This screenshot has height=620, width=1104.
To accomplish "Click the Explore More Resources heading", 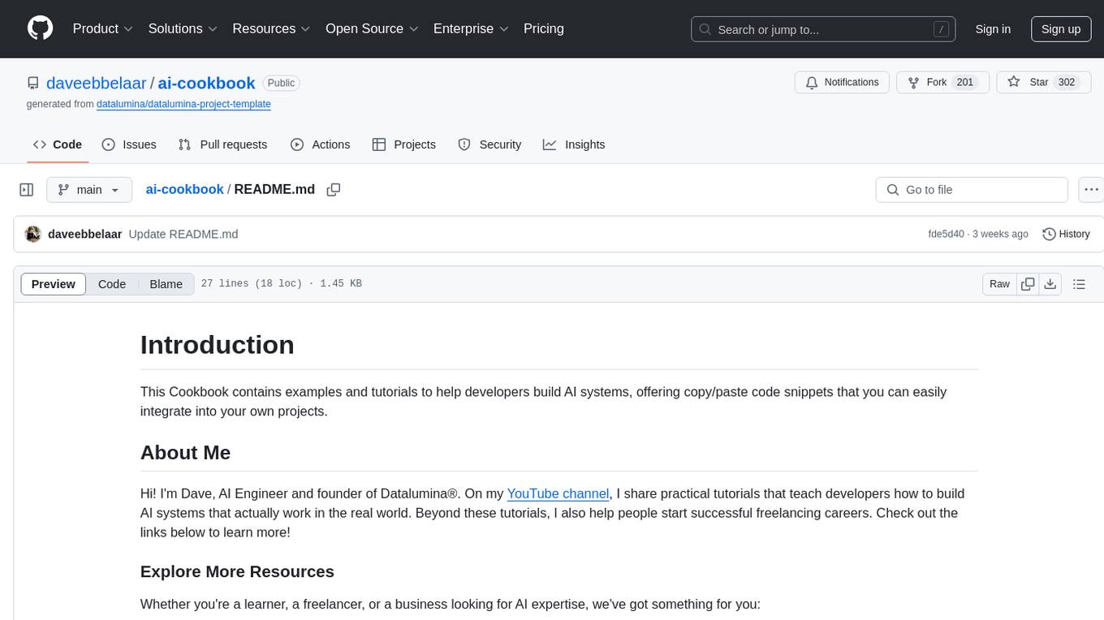I will [x=237, y=571].
